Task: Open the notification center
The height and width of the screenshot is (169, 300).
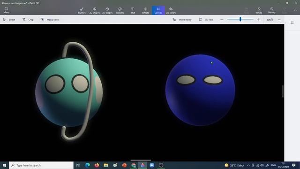Action: click(x=294, y=165)
